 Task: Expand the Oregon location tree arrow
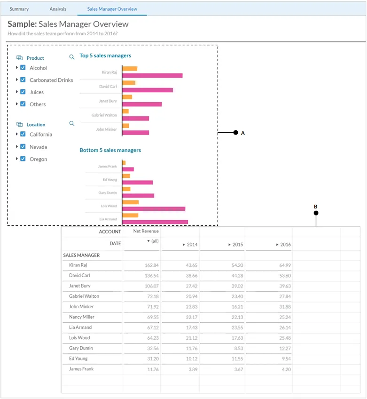(17, 159)
